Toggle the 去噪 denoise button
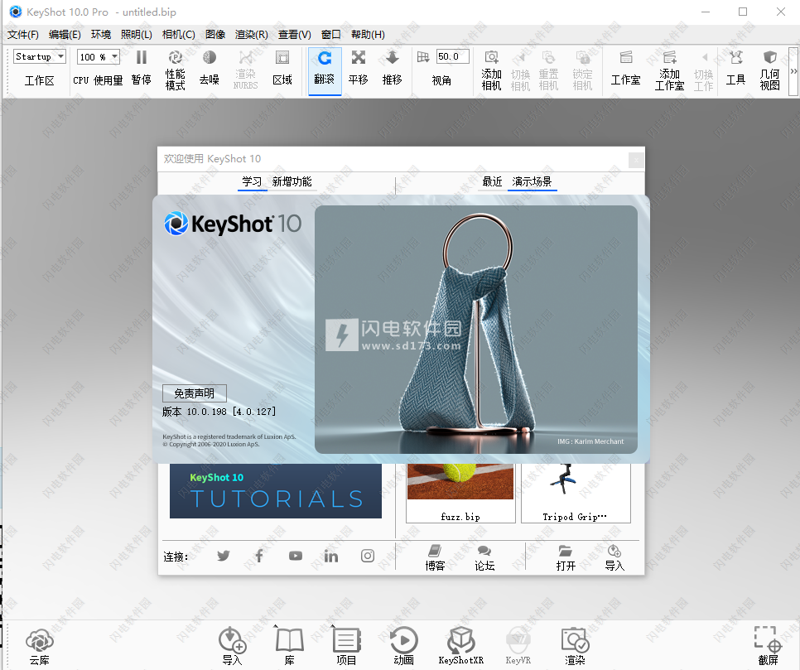The width and height of the screenshot is (800, 670). point(210,68)
